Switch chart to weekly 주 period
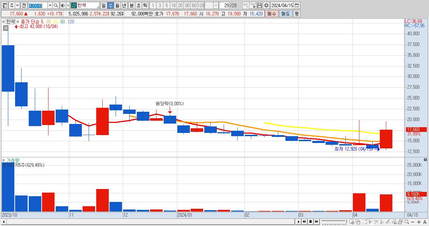The width and height of the screenshot is (429, 226). (x=110, y=5)
